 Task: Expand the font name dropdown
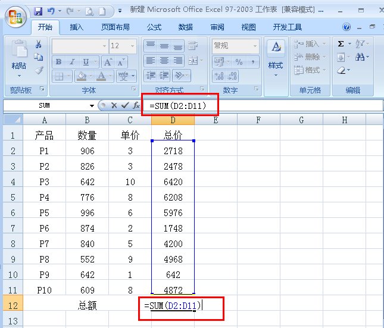click(104, 46)
